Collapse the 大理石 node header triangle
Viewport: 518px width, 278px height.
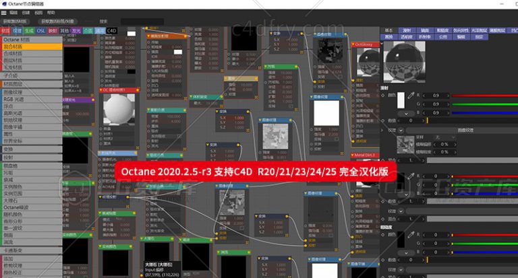(142, 238)
